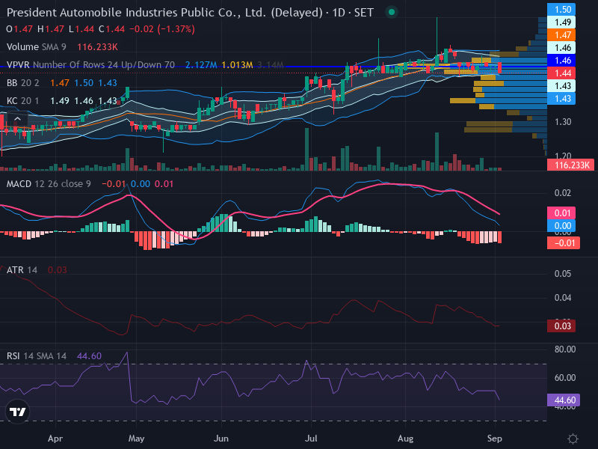Viewport: 598px width, 449px height.
Task: Open the Volume SMA 9 indicator legend
Action: click(x=36, y=47)
